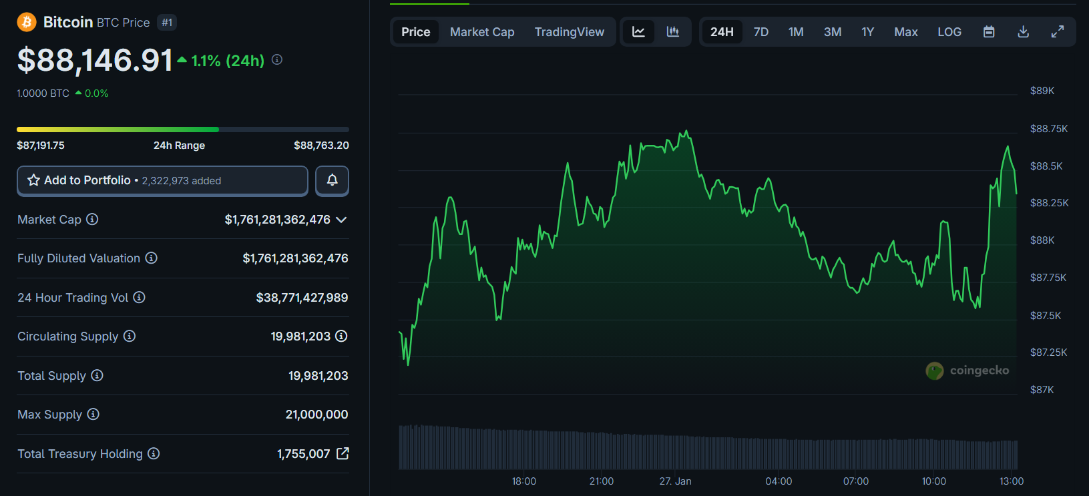Open the calendar date range picker

click(989, 32)
